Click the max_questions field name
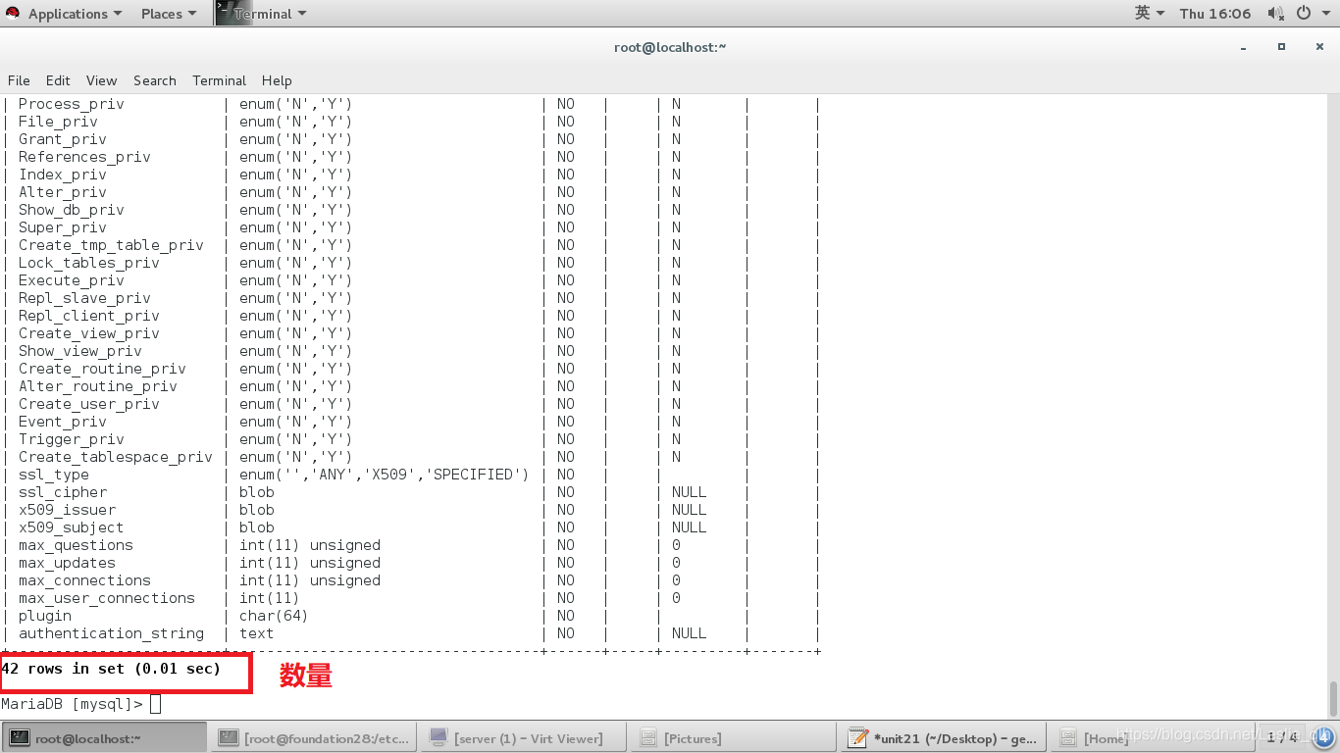1340x753 pixels. [x=76, y=545]
